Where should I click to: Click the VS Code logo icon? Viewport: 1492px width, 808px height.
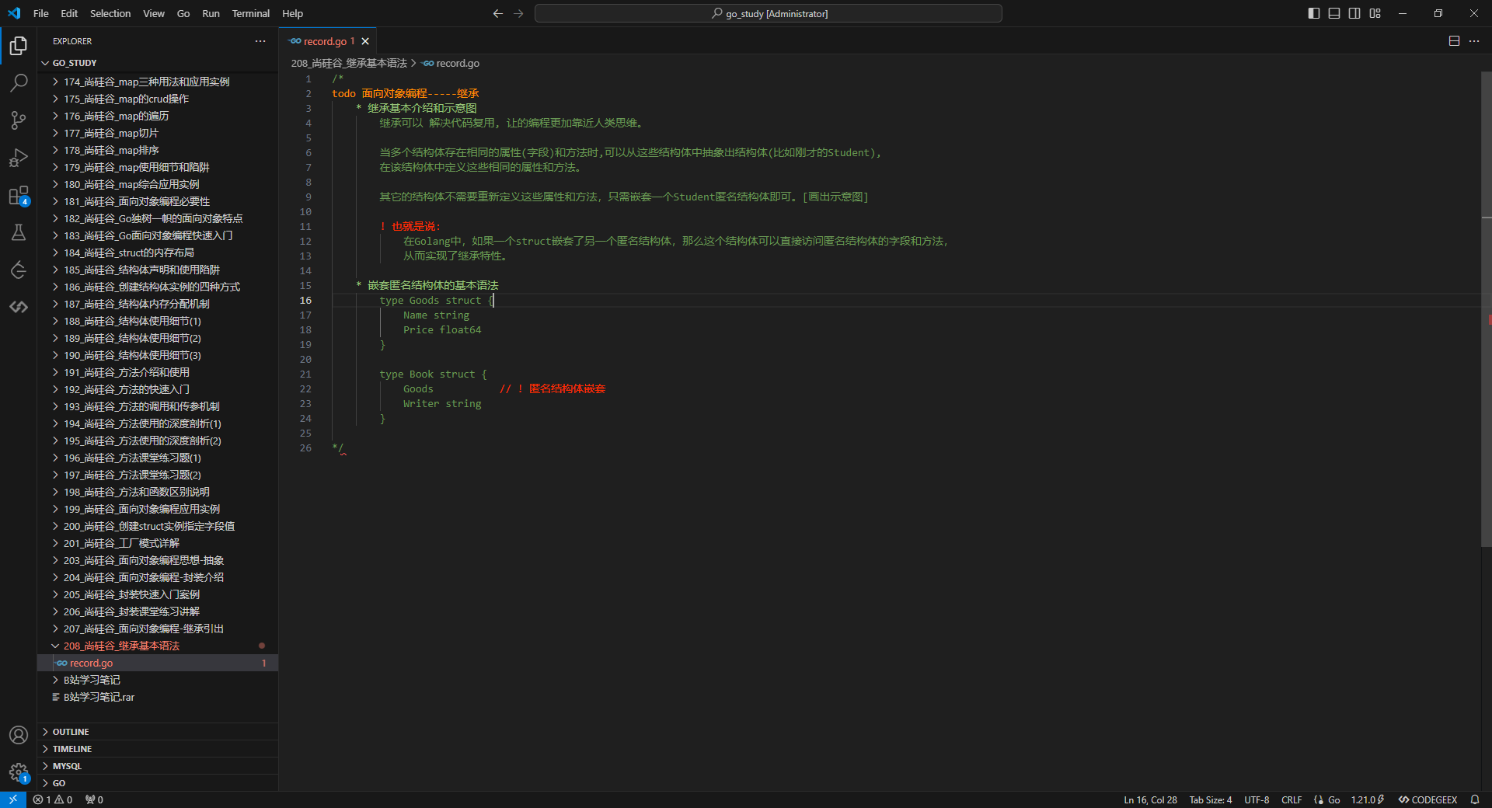pos(14,13)
